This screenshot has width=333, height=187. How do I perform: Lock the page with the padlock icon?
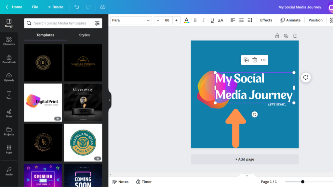tap(277, 36)
